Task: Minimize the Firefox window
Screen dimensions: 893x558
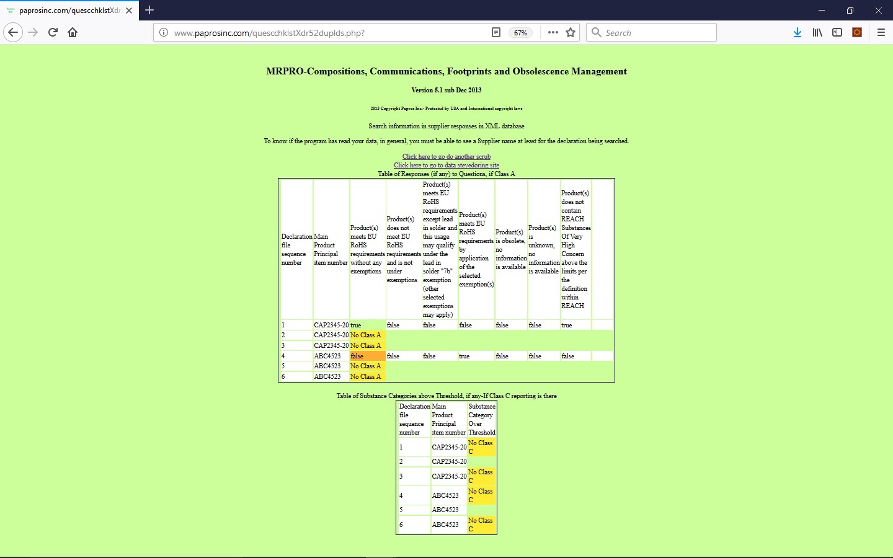Action: point(822,11)
